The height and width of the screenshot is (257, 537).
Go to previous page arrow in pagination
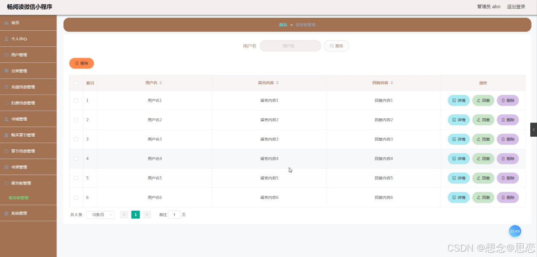[x=124, y=215]
